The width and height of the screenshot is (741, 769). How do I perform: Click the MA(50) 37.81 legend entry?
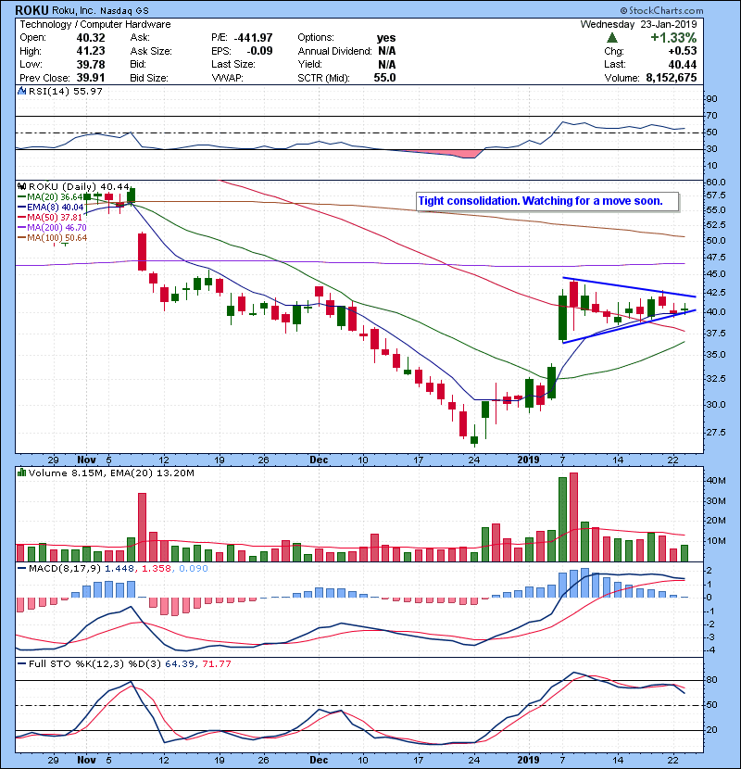[x=55, y=217]
